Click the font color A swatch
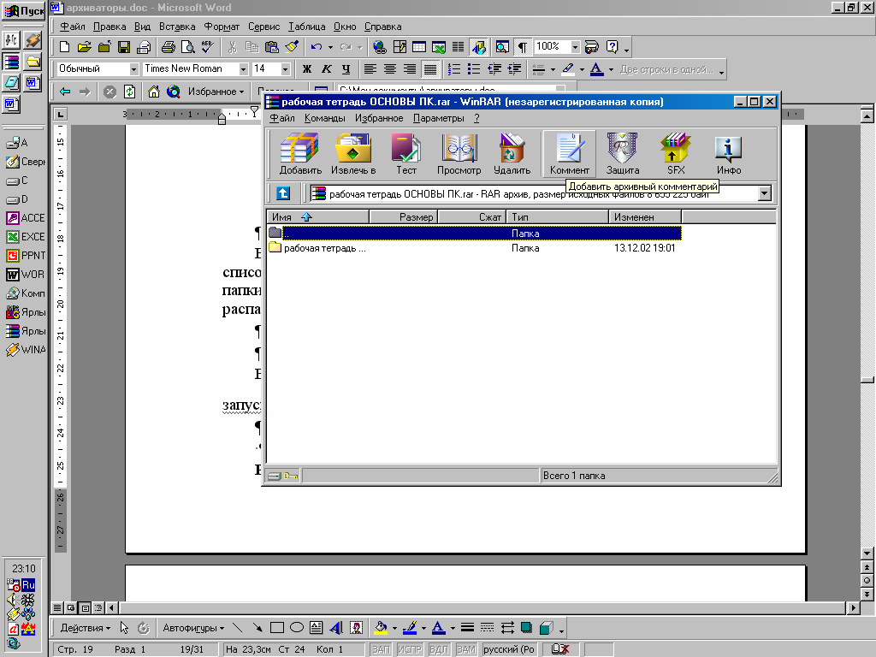 pos(597,68)
